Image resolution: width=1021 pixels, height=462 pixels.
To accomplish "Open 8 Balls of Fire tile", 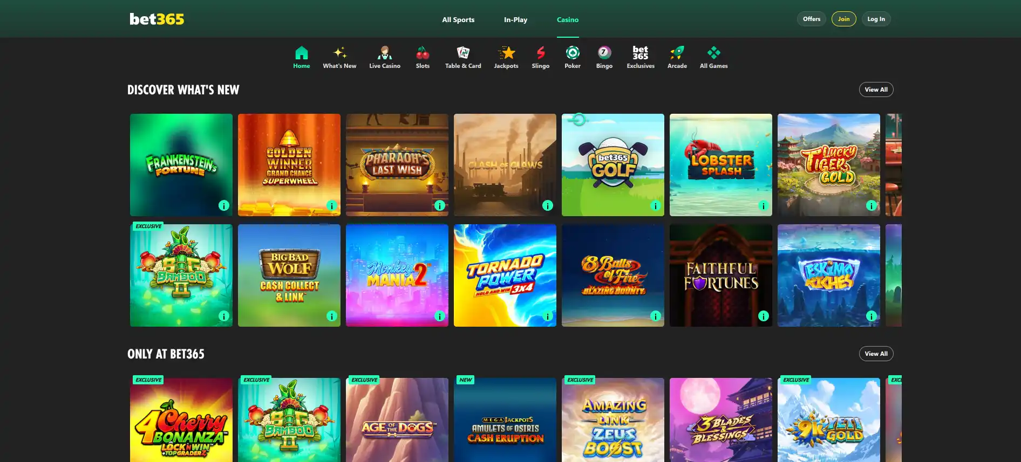I will coord(613,275).
